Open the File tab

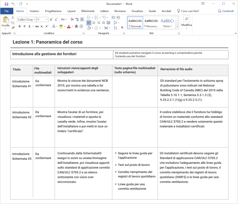[6, 11]
